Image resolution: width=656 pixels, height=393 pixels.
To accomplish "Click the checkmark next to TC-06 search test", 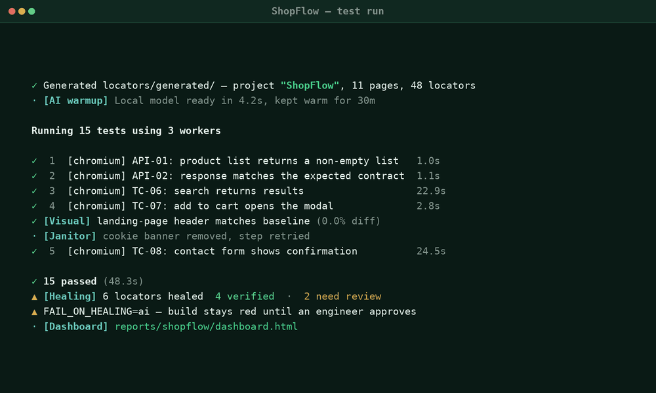I will coord(34,191).
